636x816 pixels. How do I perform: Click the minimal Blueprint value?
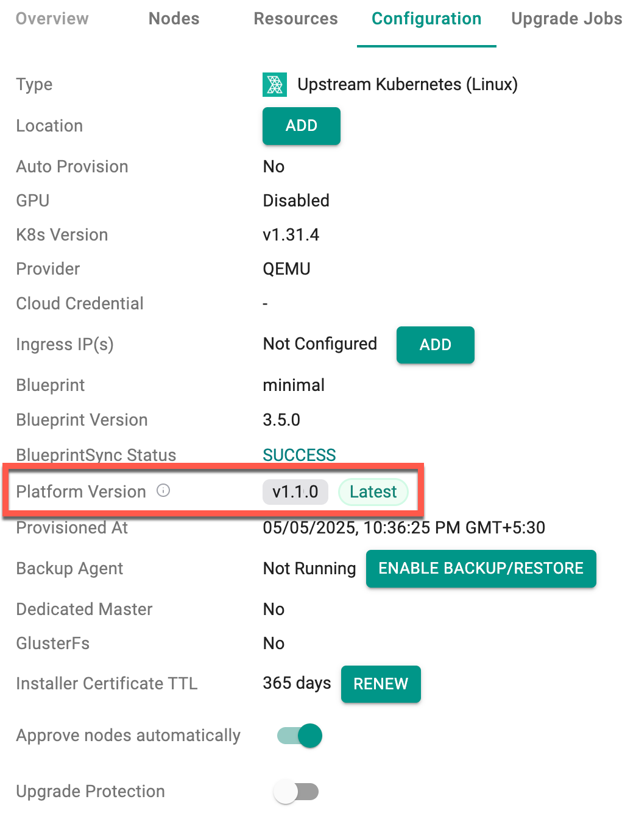pyautogui.click(x=294, y=385)
